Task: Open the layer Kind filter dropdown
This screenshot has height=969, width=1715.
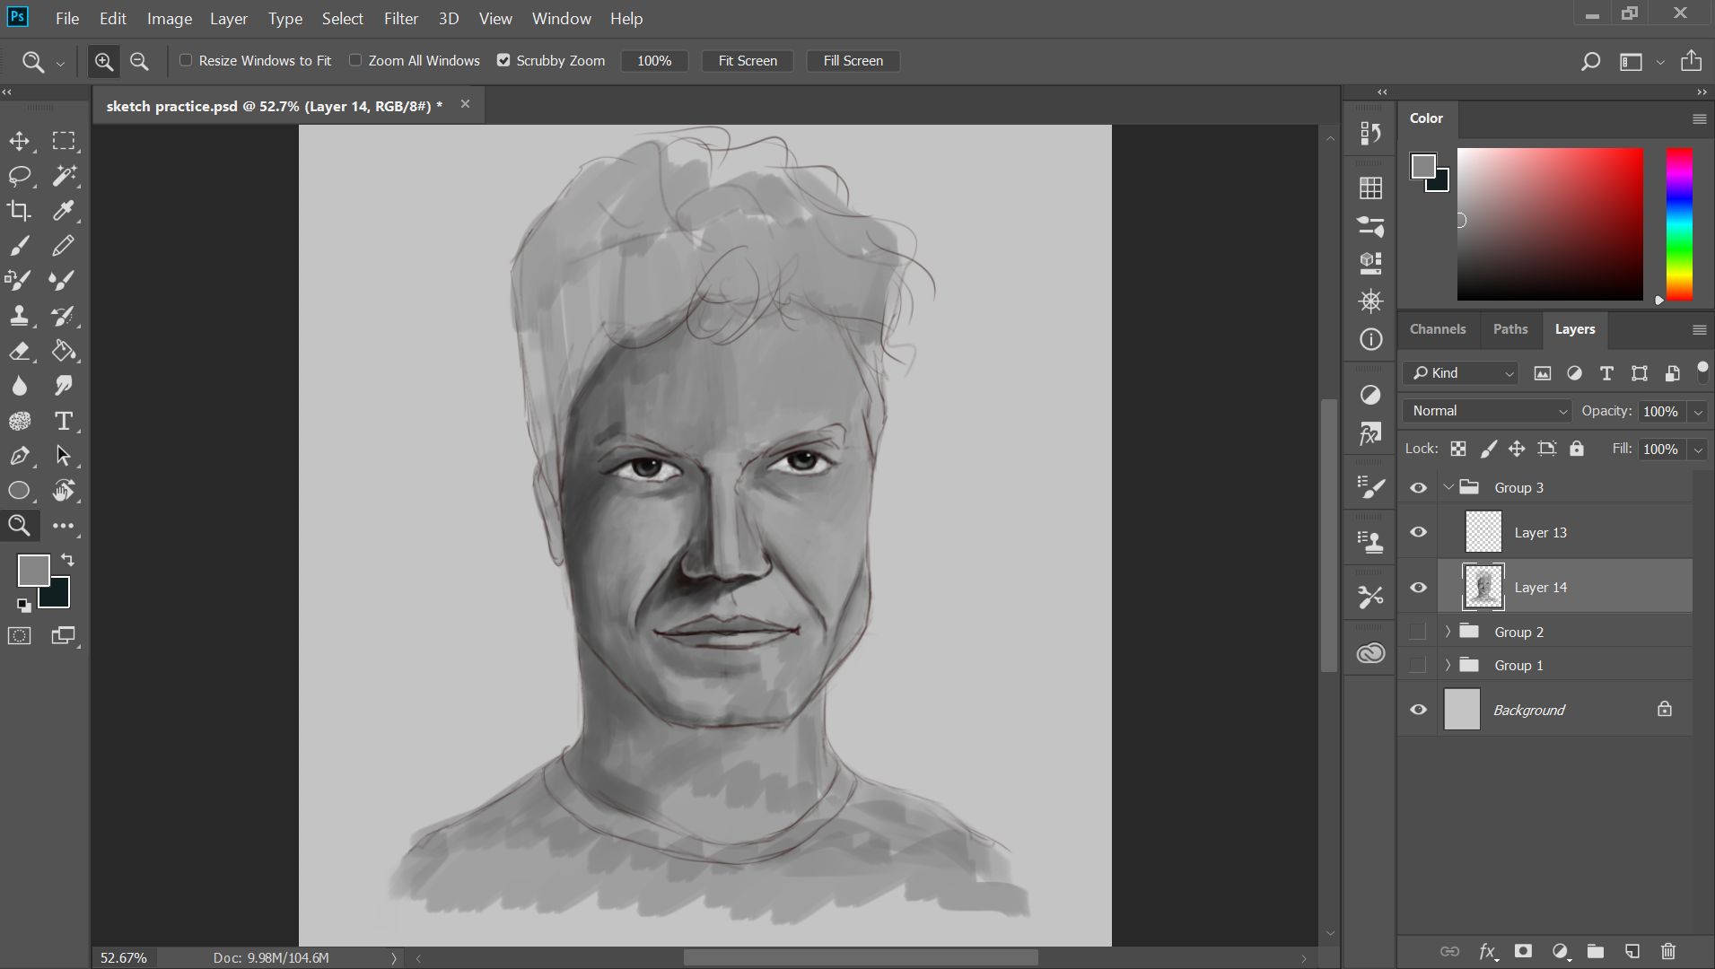Action: pyautogui.click(x=1462, y=373)
